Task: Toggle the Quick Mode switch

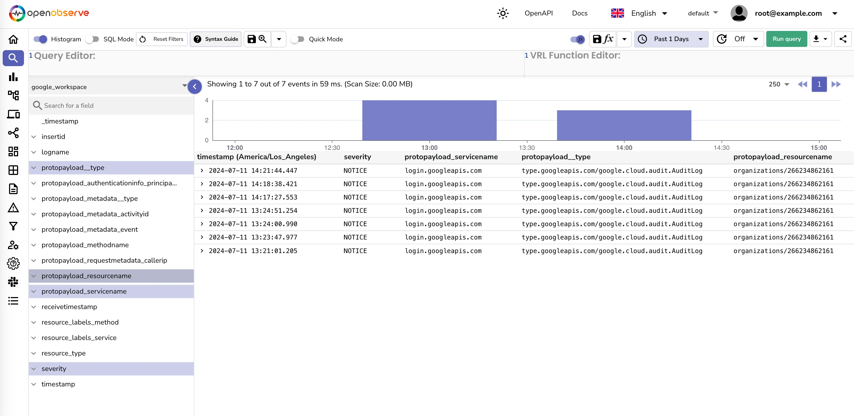Action: tap(298, 39)
